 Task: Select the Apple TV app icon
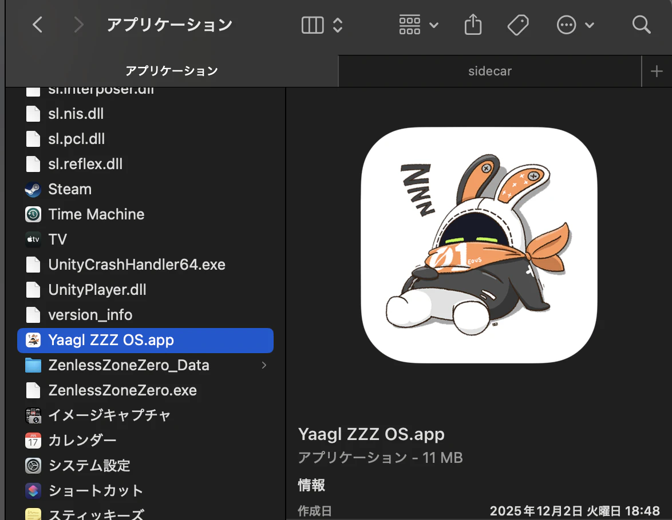coord(33,239)
